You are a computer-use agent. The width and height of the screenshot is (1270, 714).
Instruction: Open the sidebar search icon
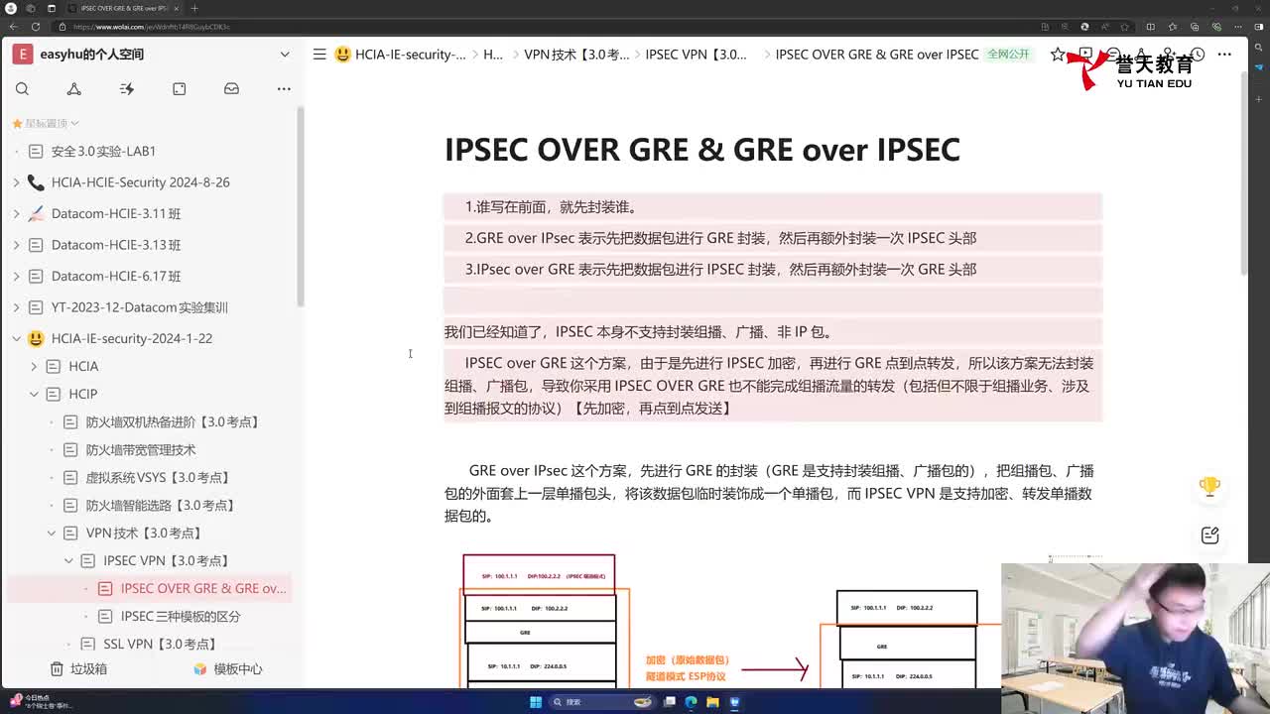pos(22,88)
